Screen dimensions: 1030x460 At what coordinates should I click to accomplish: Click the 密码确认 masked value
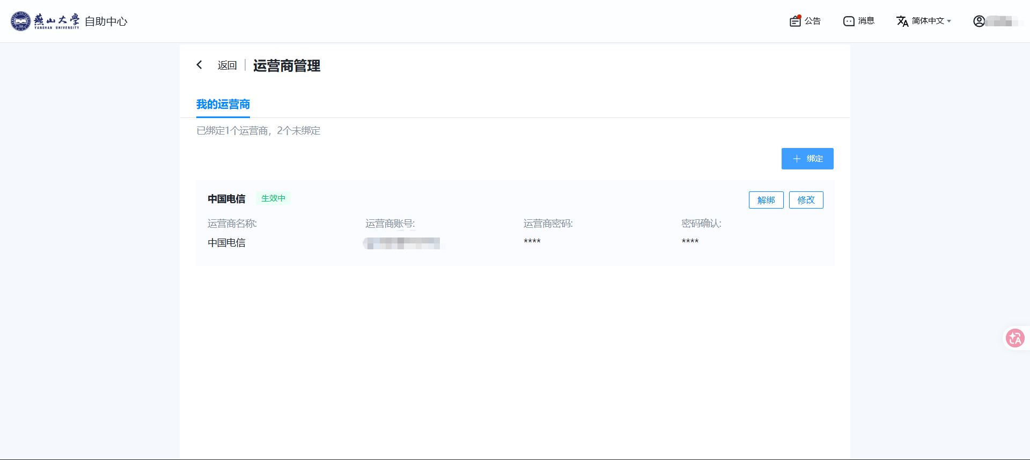(x=690, y=242)
